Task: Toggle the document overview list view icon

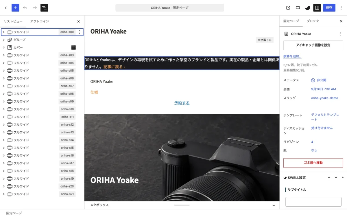Action: pyautogui.click(x=44, y=8)
